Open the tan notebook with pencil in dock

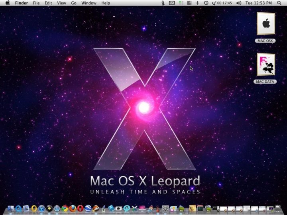point(193,208)
